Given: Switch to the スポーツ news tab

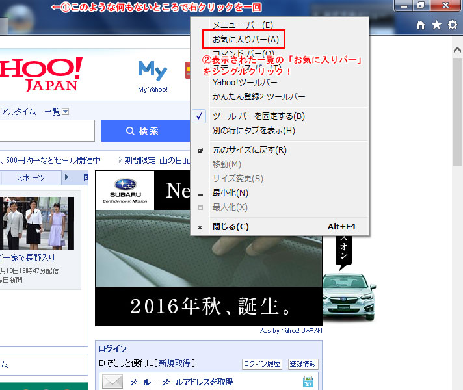Looking at the screenshot, I should coord(31,178).
